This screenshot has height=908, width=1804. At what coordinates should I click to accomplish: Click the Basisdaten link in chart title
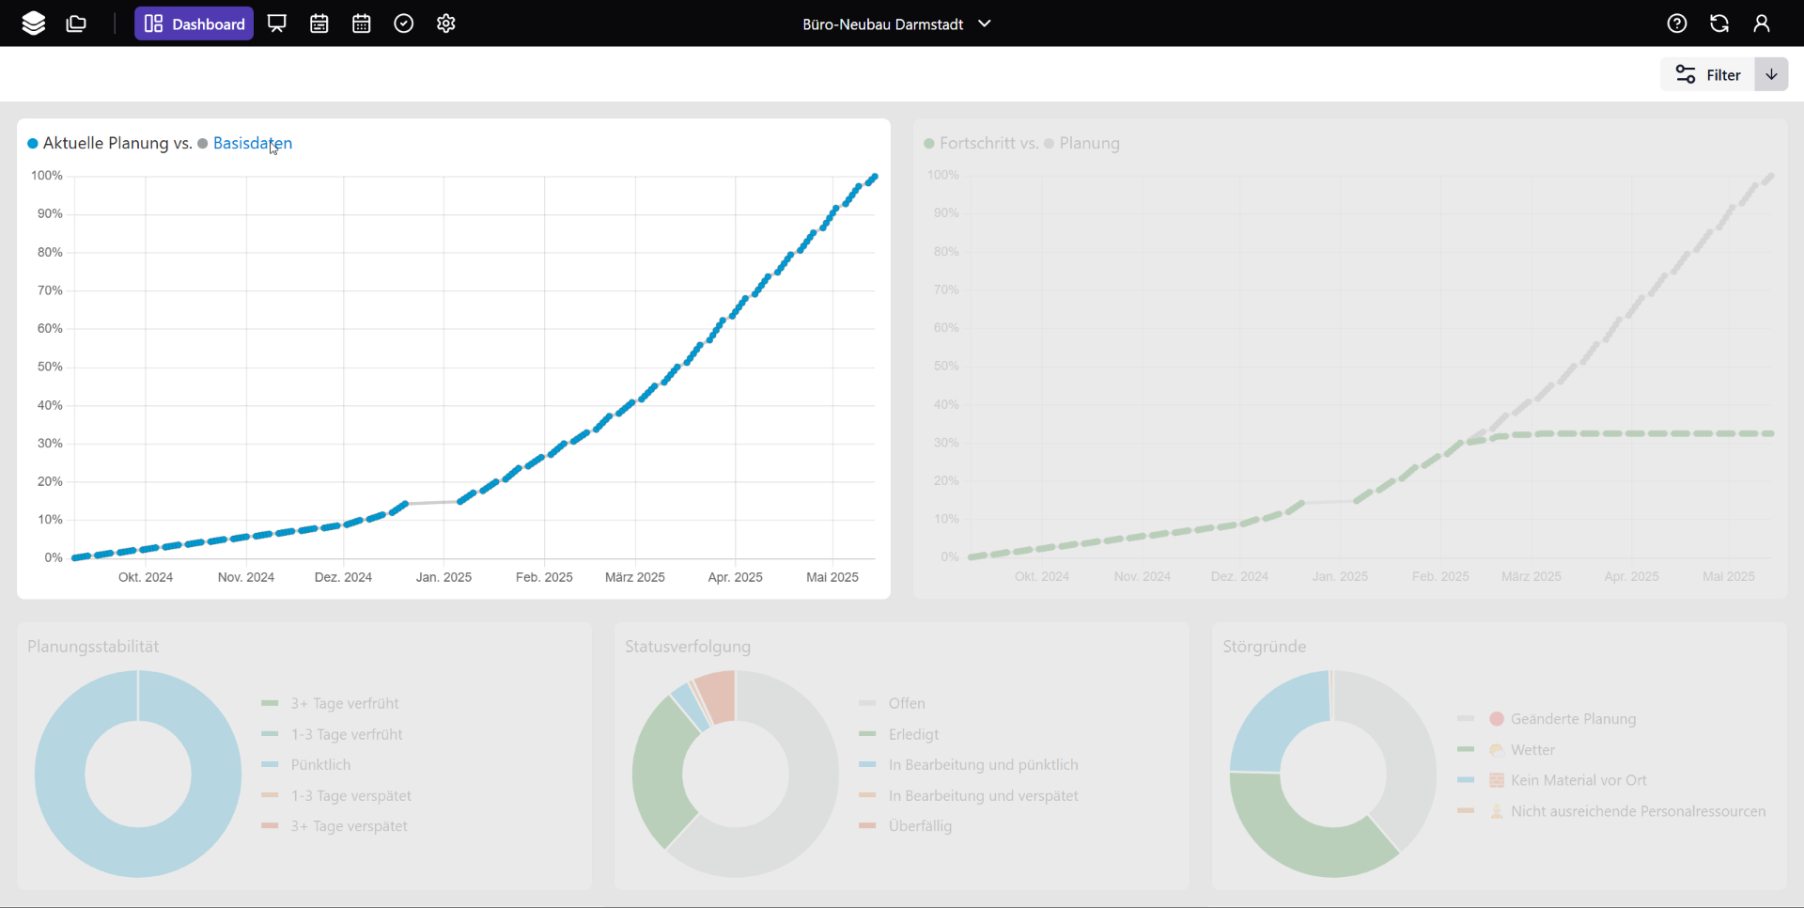click(252, 143)
